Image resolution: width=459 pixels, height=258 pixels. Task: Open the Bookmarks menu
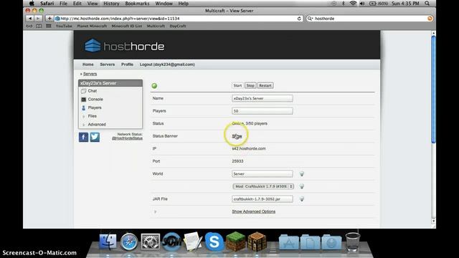137,4
